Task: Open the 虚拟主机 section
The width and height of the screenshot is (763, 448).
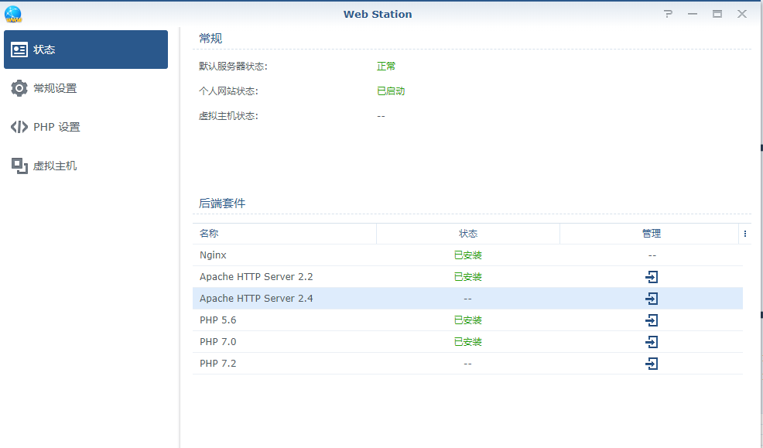Action: point(86,166)
